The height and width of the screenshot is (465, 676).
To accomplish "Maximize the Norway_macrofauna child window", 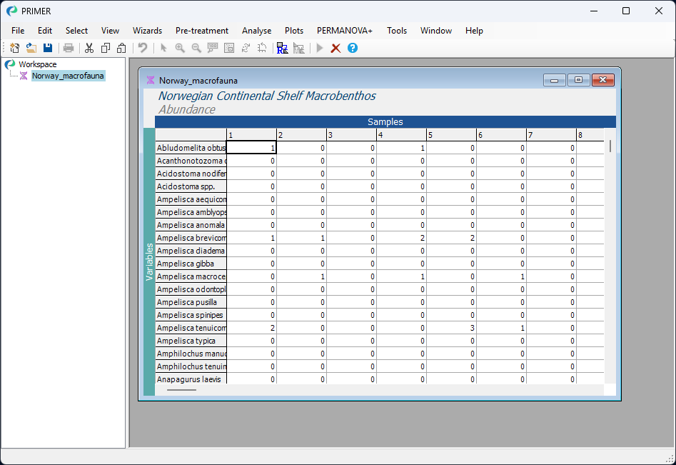I will [x=578, y=80].
